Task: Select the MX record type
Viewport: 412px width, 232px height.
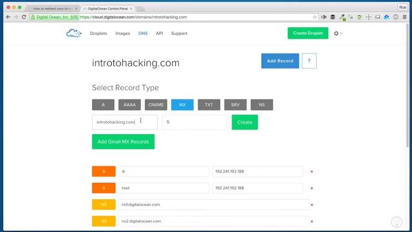Action: tap(182, 104)
